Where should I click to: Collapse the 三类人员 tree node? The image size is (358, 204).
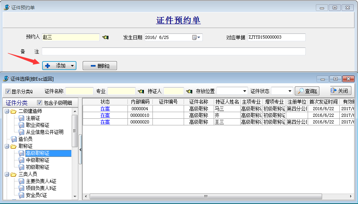[7, 174]
